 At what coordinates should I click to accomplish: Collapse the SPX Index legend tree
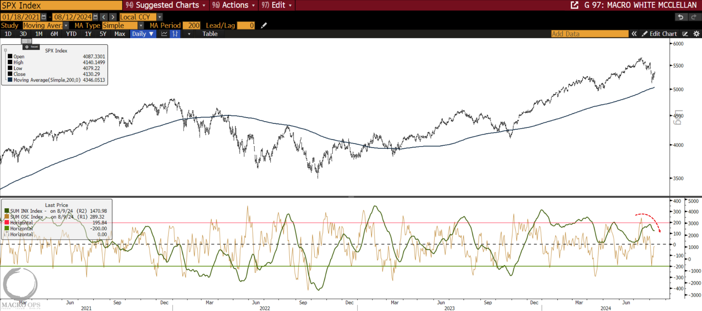(5, 50)
